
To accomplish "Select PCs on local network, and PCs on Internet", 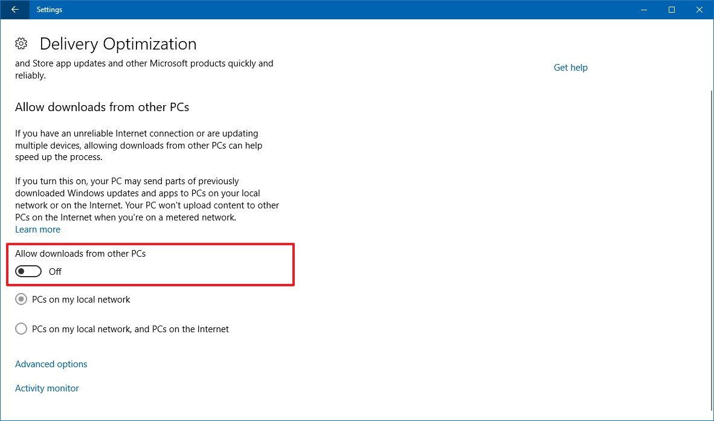I will (x=21, y=329).
